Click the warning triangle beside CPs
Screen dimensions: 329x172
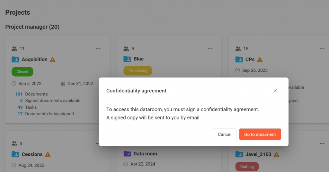click(260, 60)
